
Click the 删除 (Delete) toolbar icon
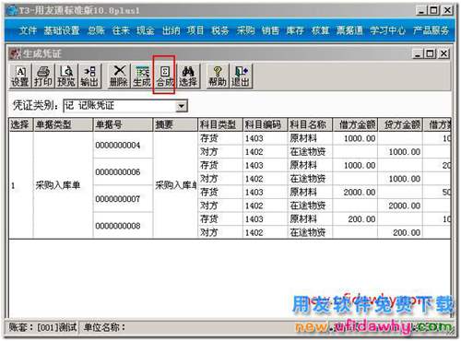119,76
